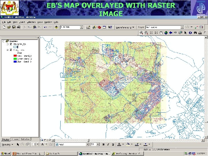
Task: Click the Green Band_2 color swatch
Action: pos(15,59)
